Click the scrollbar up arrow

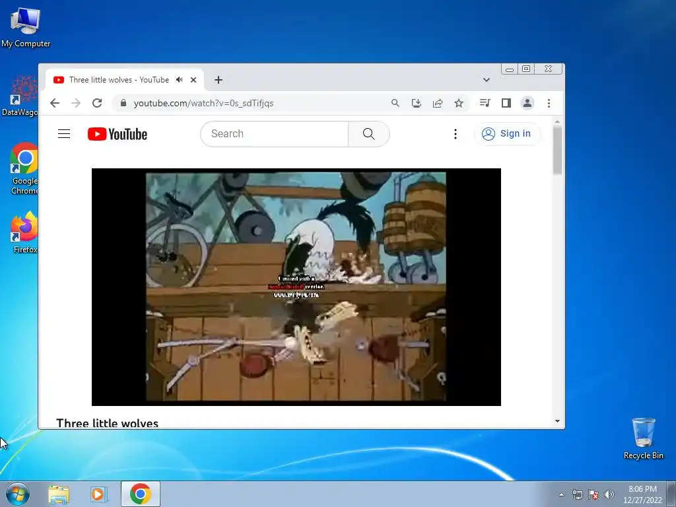pyautogui.click(x=557, y=122)
